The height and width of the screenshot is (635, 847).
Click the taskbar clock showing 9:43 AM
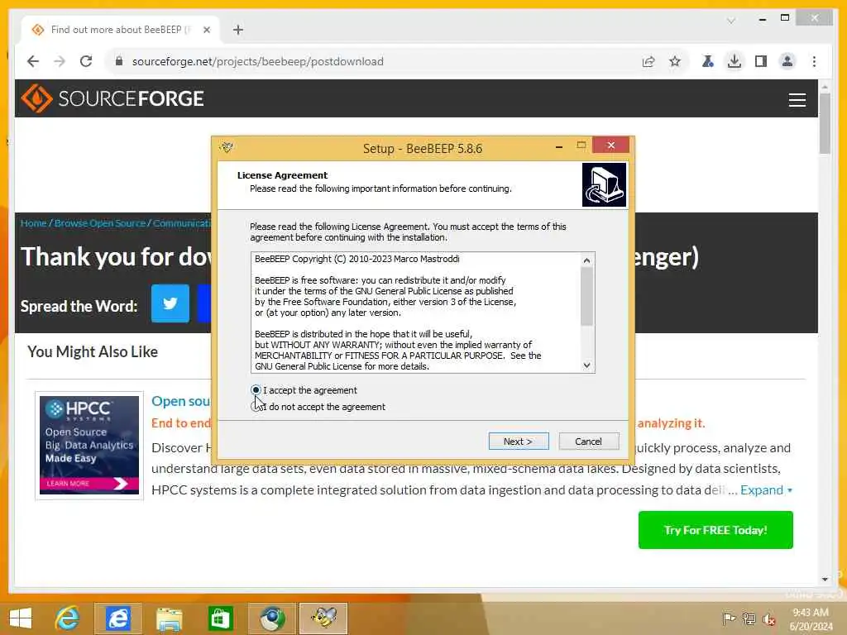tap(811, 618)
